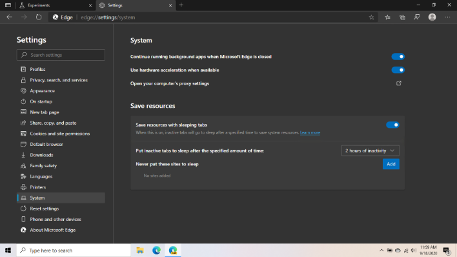457x257 pixels.
Task: Click the battery tray icon
Action: 390,251
